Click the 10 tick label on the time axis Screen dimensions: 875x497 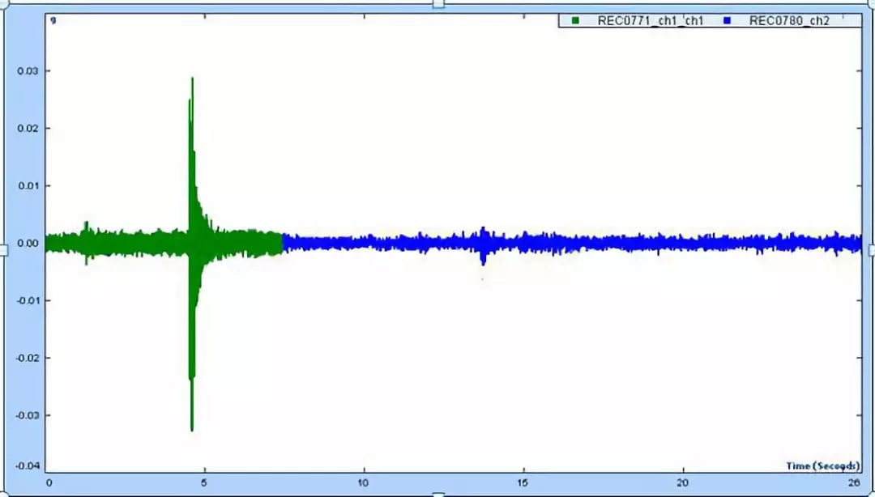click(365, 482)
